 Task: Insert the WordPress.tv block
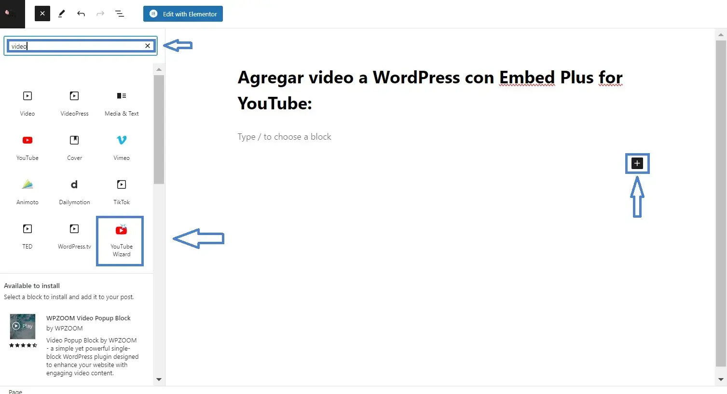(x=74, y=236)
